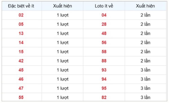169x103 pixels.
Task: Select loto number 88
Action: [x=104, y=61]
